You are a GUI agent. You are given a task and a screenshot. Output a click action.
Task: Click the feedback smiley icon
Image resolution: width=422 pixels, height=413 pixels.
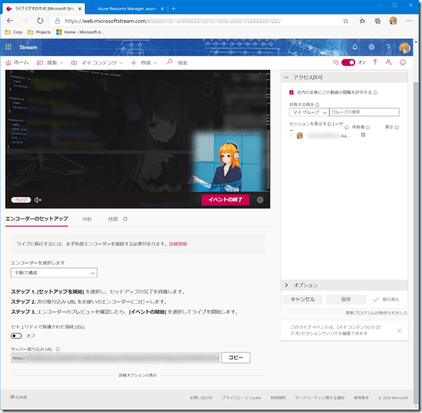[x=403, y=63]
